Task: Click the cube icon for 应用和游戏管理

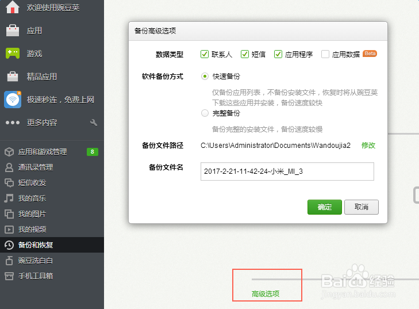Action: pyautogui.click(x=9, y=152)
